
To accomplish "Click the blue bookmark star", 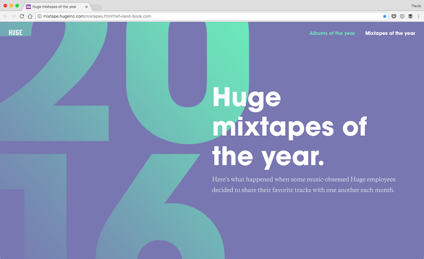I will (x=385, y=16).
